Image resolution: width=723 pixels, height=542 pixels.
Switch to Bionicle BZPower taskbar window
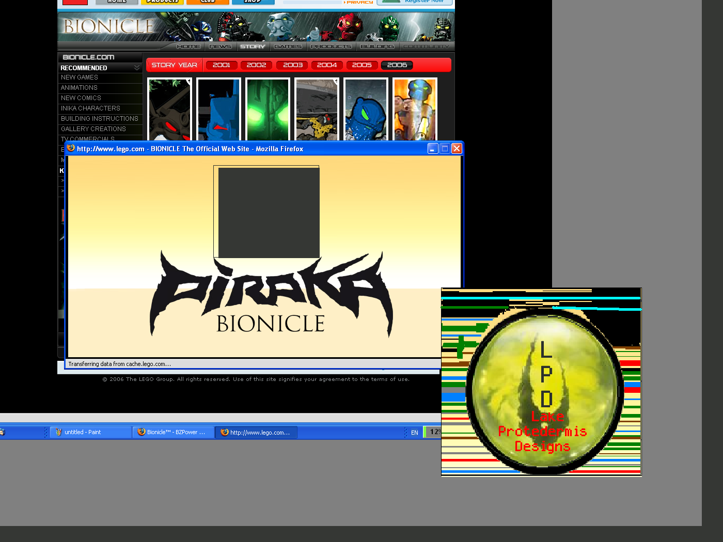click(x=174, y=432)
